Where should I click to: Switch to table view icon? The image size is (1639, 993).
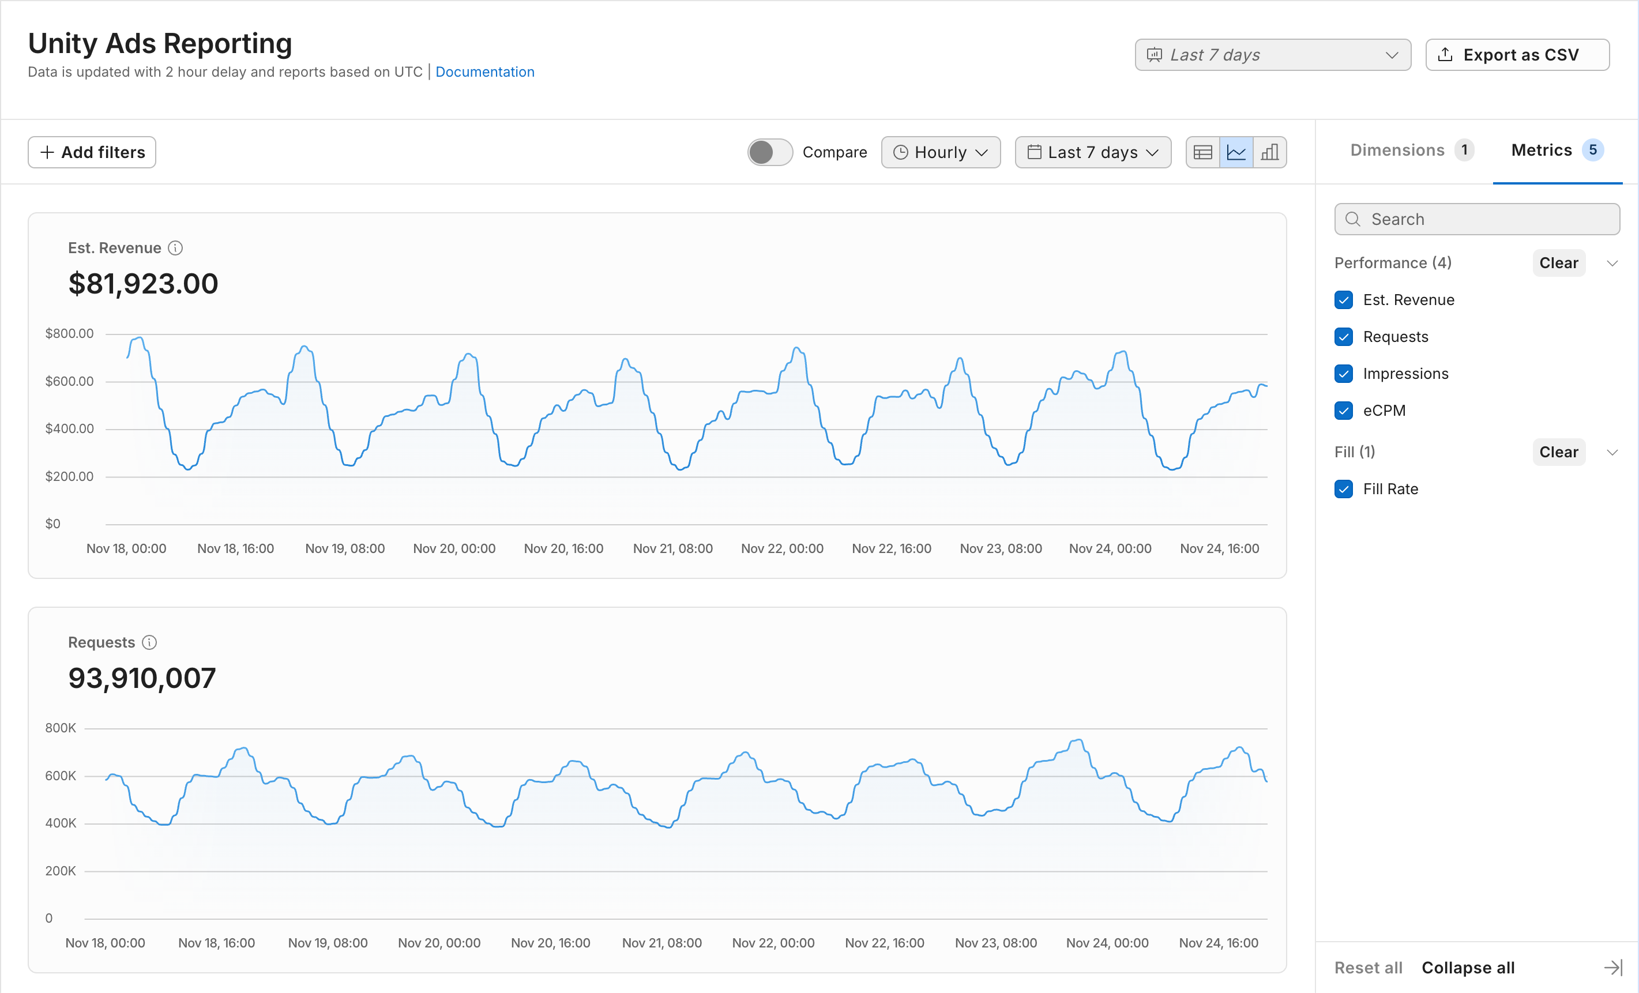pyautogui.click(x=1202, y=152)
